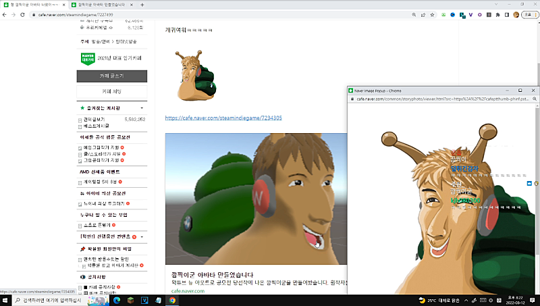The height and width of the screenshot is (306, 540).
Task: Click the popup address bar zoom icon
Action: 535,99
